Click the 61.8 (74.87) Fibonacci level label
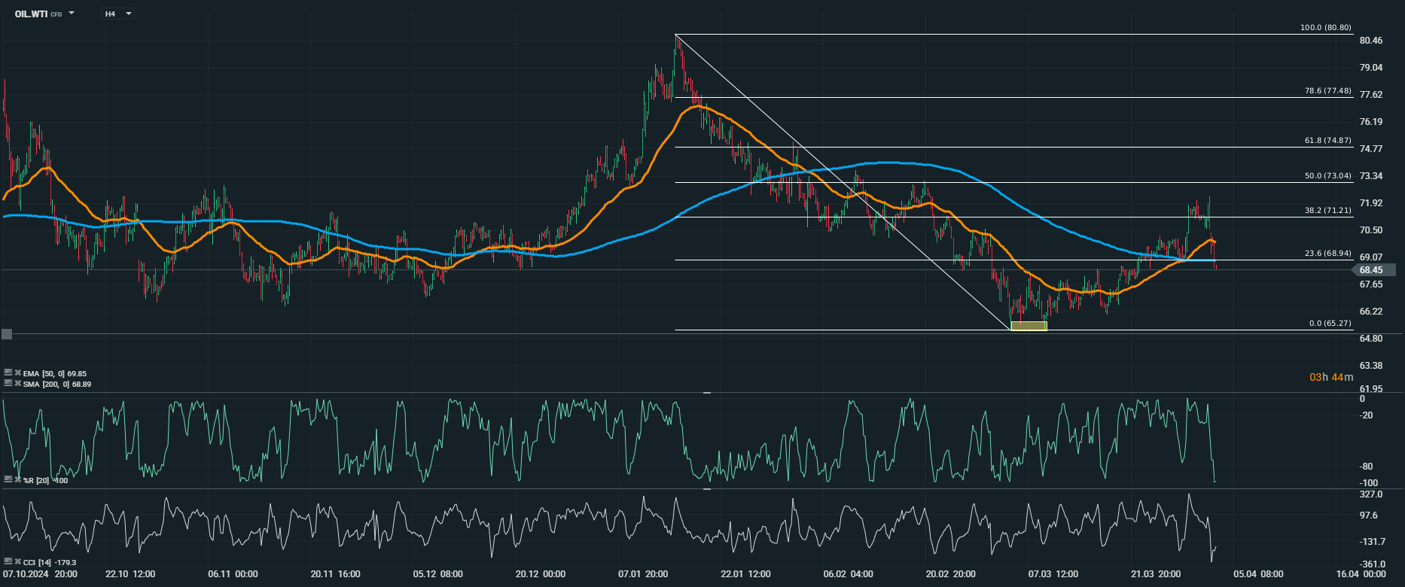The height and width of the screenshot is (587, 1405). (x=1328, y=141)
